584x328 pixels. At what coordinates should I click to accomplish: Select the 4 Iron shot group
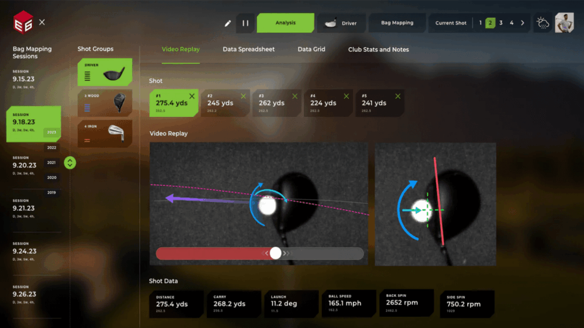point(105,132)
